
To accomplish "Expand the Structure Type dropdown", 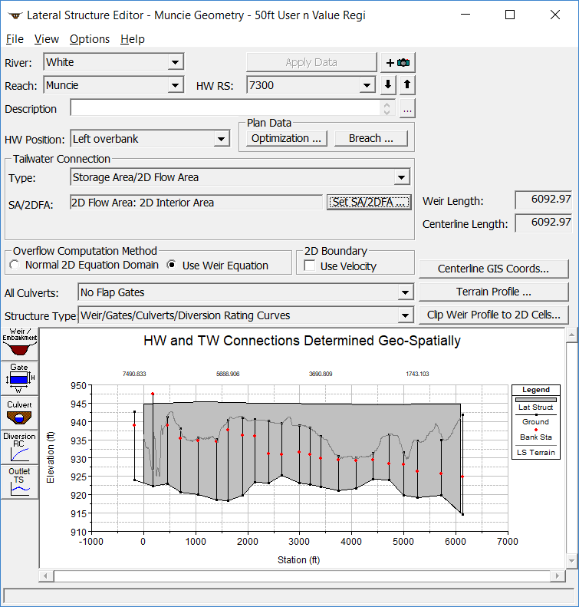I will click(x=405, y=315).
